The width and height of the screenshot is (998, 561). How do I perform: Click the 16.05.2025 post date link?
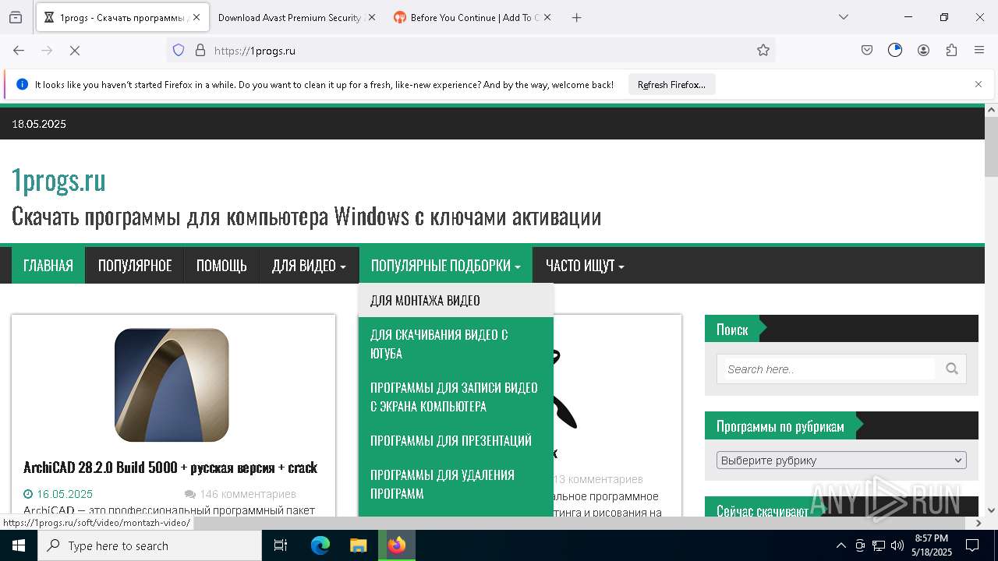click(64, 494)
